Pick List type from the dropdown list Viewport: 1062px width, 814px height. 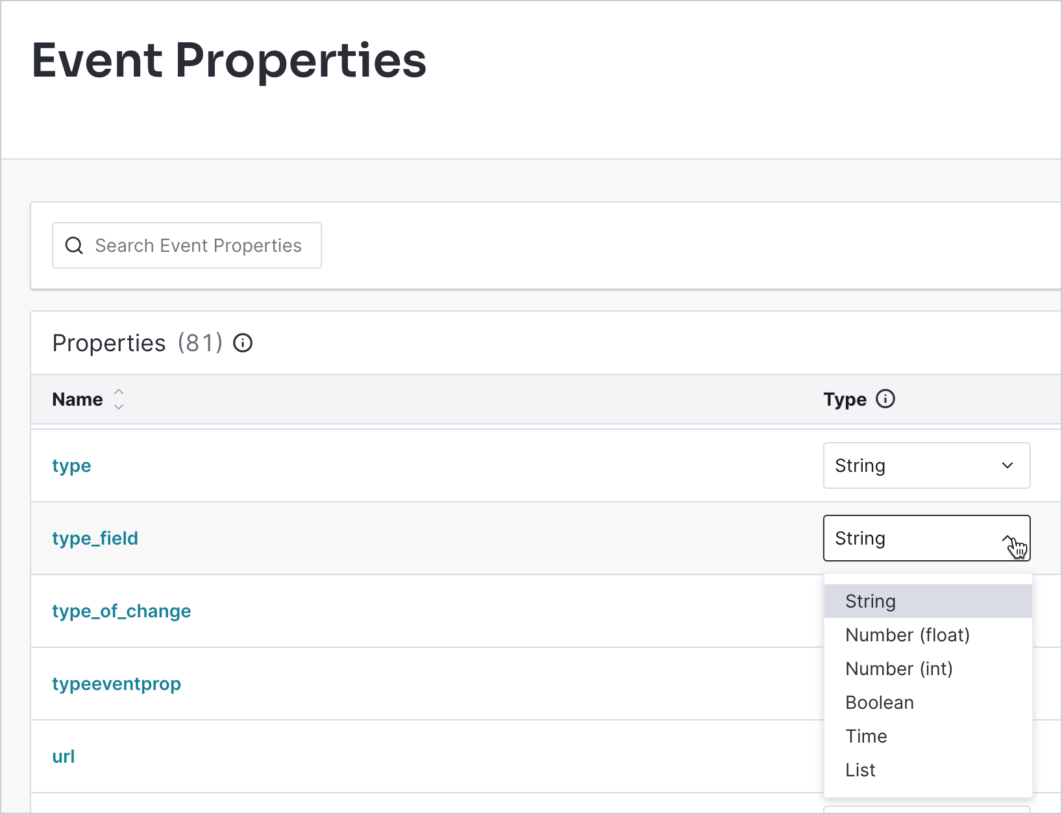(860, 770)
